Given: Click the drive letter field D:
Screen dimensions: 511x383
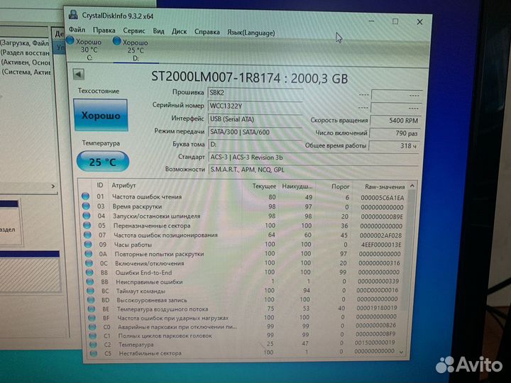Looking at the screenshot, I should [255, 145].
